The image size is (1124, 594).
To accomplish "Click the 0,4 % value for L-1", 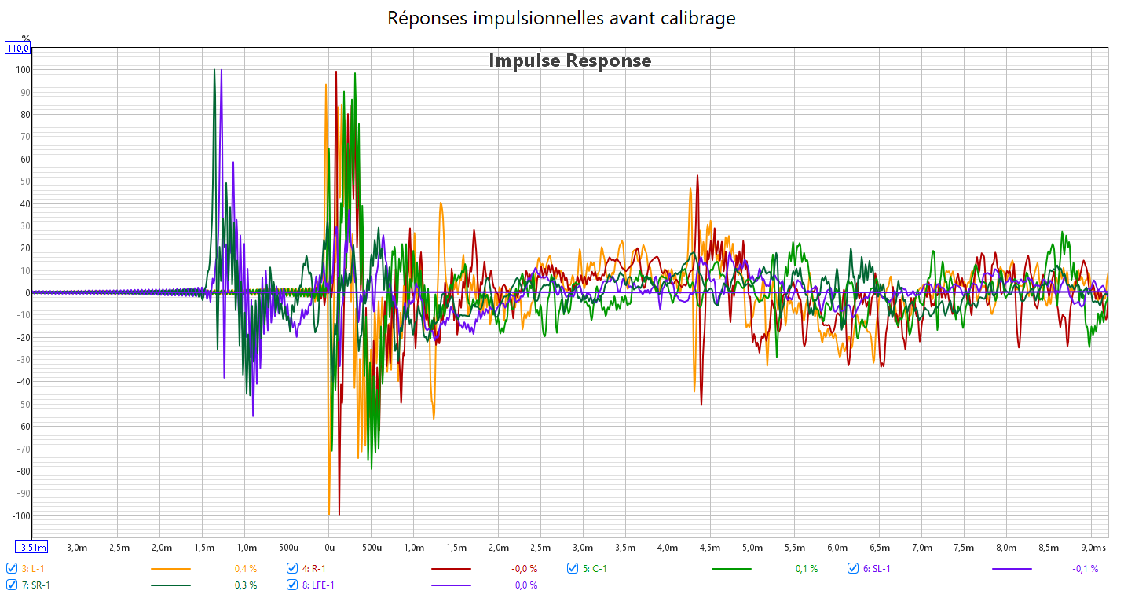I will [x=246, y=568].
